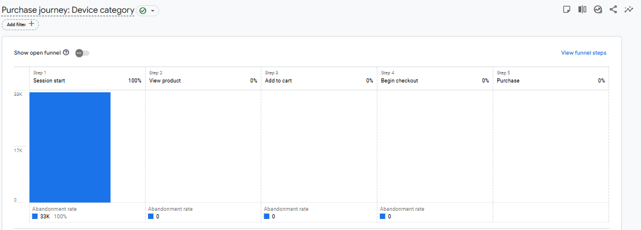Image resolution: width=641 pixels, height=230 pixels.
Task: Share this report via share icon
Action: [x=613, y=9]
